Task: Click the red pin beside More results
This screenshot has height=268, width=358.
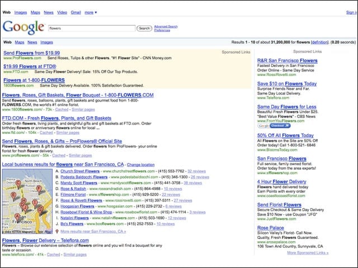Action: click(x=57, y=231)
